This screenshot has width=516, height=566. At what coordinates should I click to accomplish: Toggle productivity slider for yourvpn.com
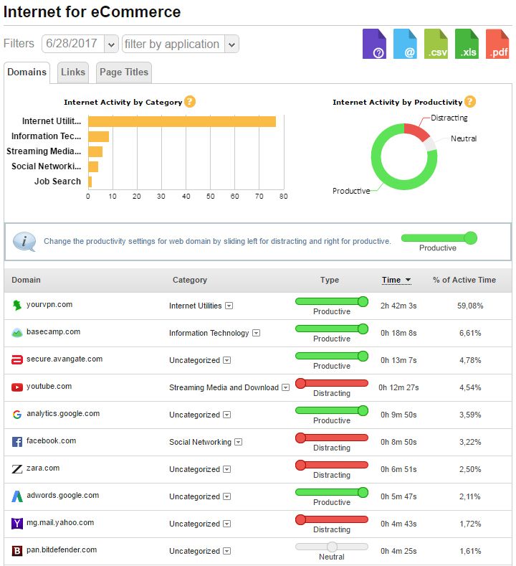pyautogui.click(x=331, y=301)
